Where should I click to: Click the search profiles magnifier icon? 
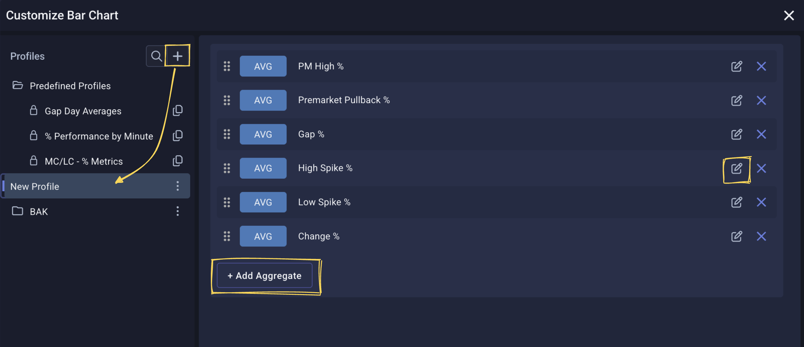click(157, 56)
